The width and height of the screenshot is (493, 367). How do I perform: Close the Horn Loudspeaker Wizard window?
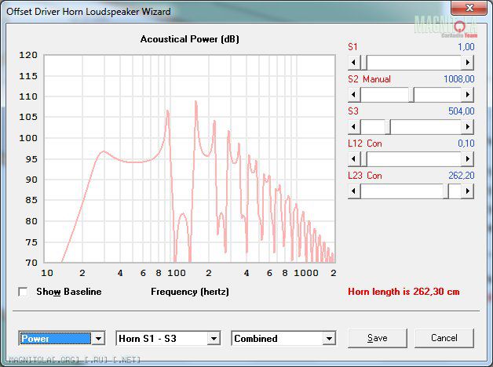[469, 8]
